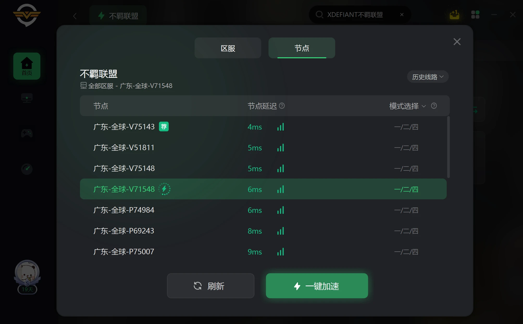Image resolution: width=523 pixels, height=324 pixels.
Task: Click the help icon beside 模式选择
Action: tap(434, 106)
